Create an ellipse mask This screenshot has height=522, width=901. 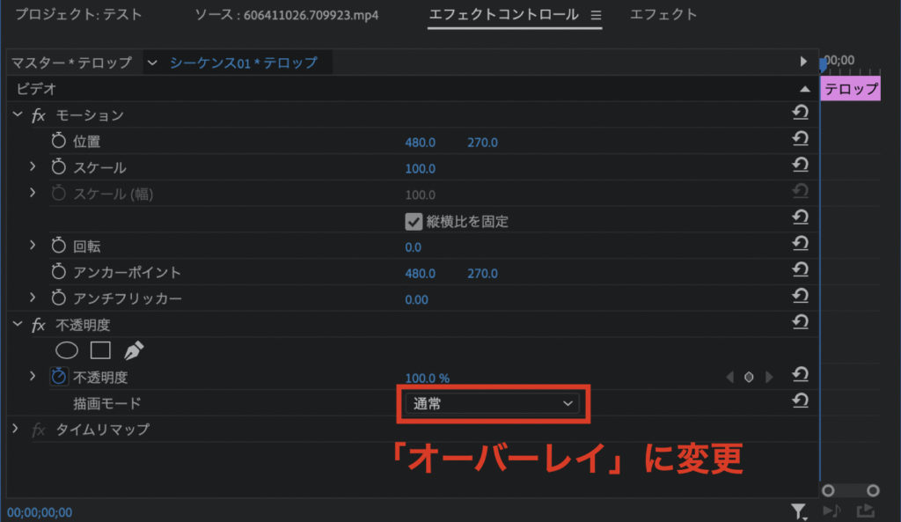67,350
